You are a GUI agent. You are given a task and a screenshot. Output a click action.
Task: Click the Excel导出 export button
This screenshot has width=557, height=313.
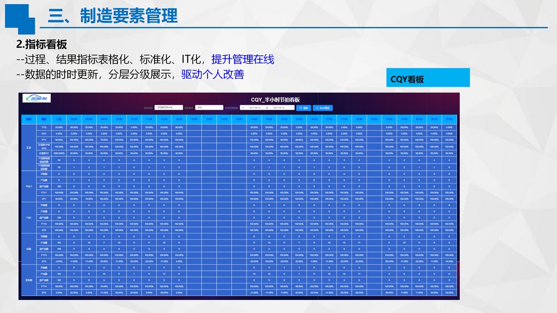pos(323,108)
